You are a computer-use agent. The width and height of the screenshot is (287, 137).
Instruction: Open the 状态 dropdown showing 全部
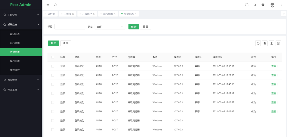tap(110, 27)
